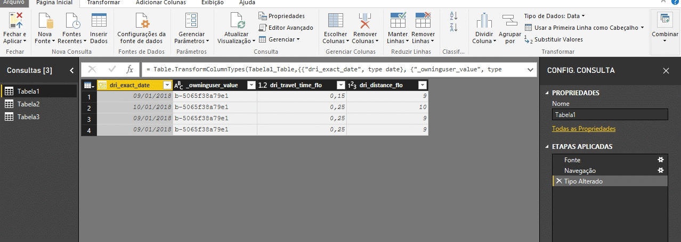Viewport: 681px width, 242px height.
Task: Select the Tabela1 query
Action: point(39,91)
